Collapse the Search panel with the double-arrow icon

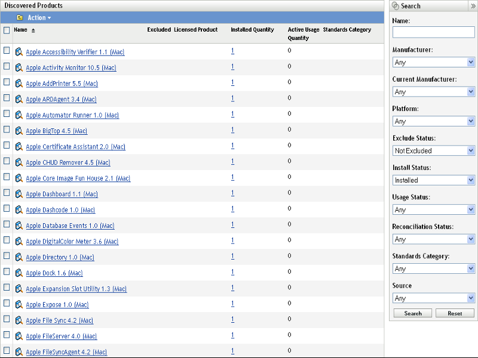(x=473, y=6)
